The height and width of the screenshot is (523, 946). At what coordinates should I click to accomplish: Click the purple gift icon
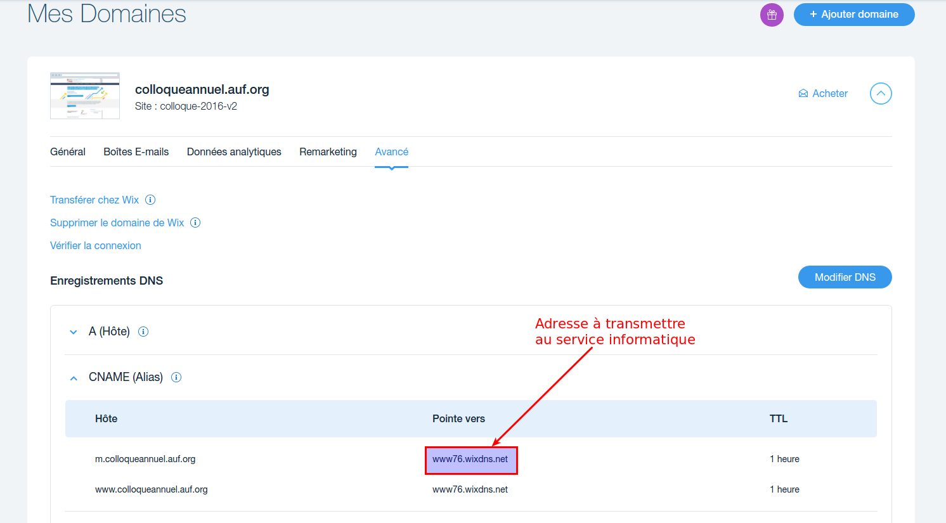pos(772,15)
